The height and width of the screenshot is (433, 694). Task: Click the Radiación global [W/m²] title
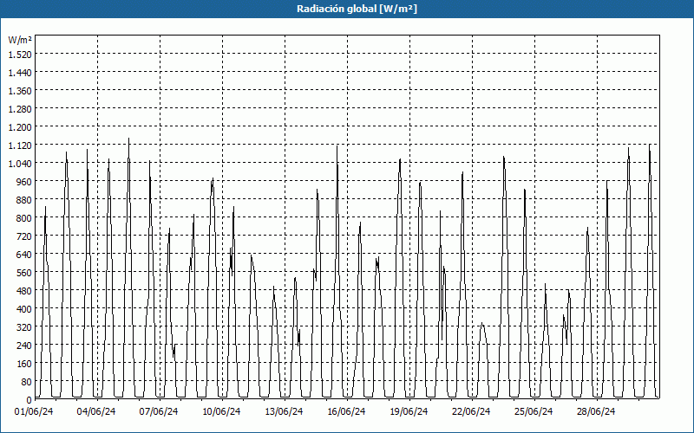click(357, 9)
